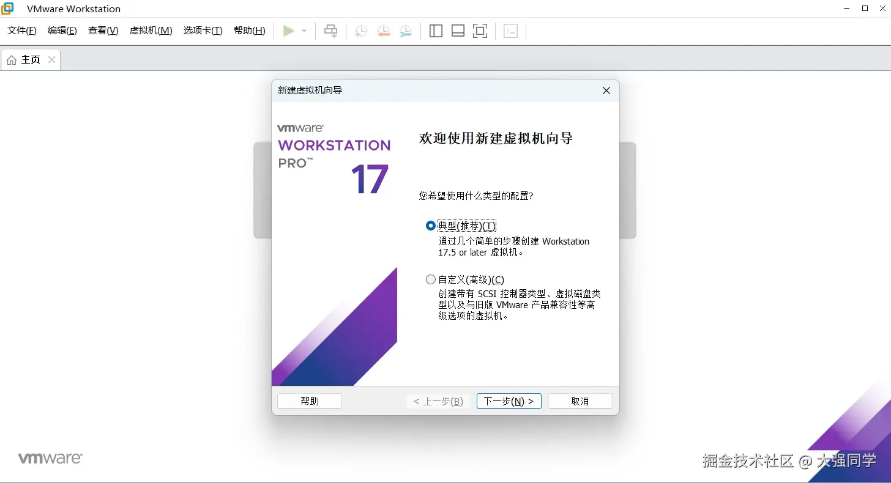Click the VMware Workstation app icon
Image resolution: width=891 pixels, height=483 pixels.
pos(7,9)
